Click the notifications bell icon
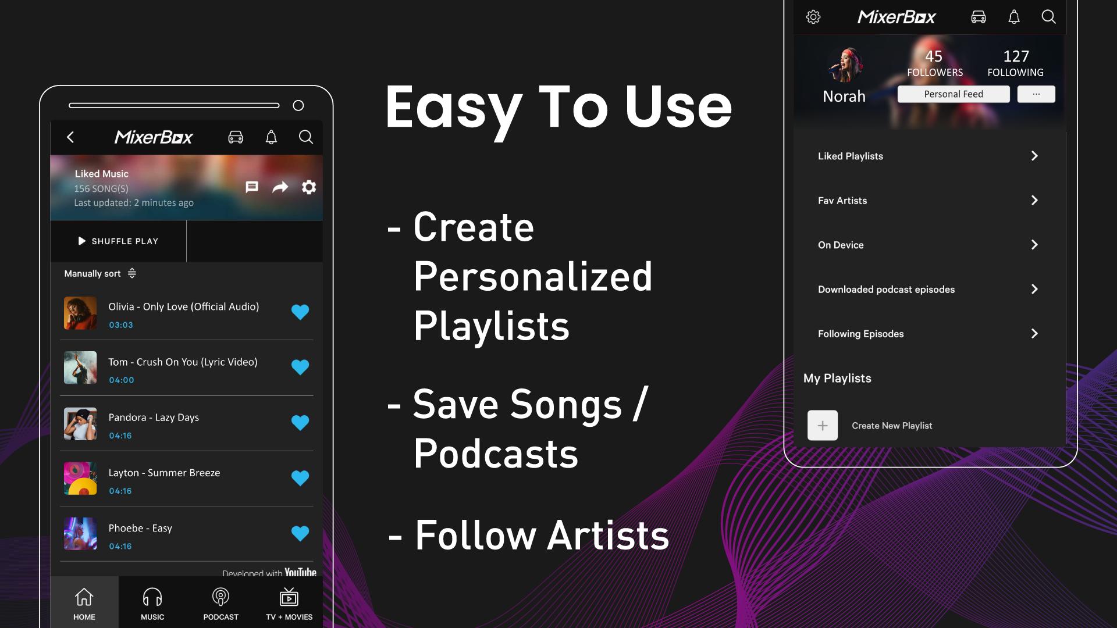The image size is (1117, 628). tap(272, 137)
